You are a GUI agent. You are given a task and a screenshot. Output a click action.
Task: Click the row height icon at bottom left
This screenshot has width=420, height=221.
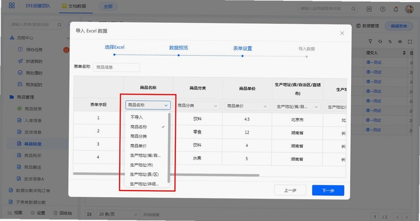coord(89,214)
